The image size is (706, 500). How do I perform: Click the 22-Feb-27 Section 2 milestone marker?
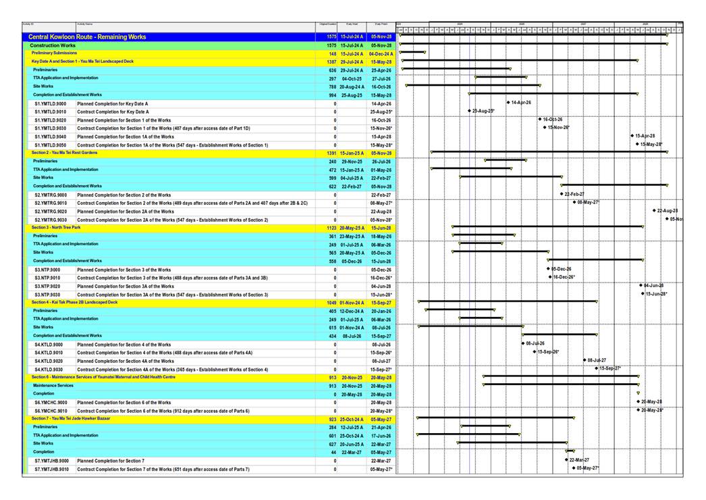(562, 194)
